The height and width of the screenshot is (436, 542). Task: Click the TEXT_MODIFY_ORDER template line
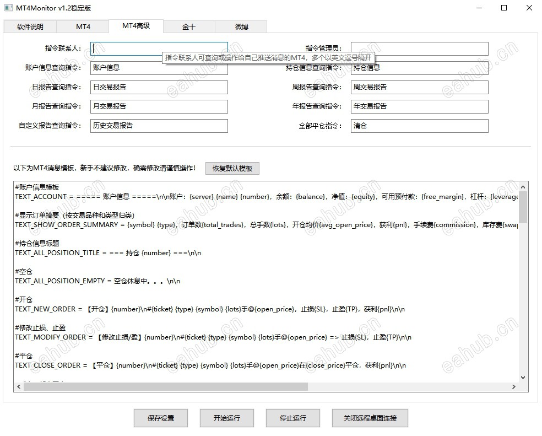pos(213,337)
